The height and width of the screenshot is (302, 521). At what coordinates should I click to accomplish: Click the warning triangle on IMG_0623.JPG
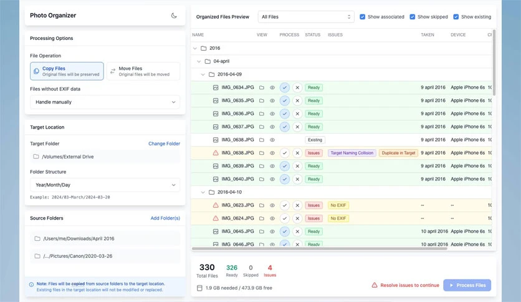(x=216, y=205)
